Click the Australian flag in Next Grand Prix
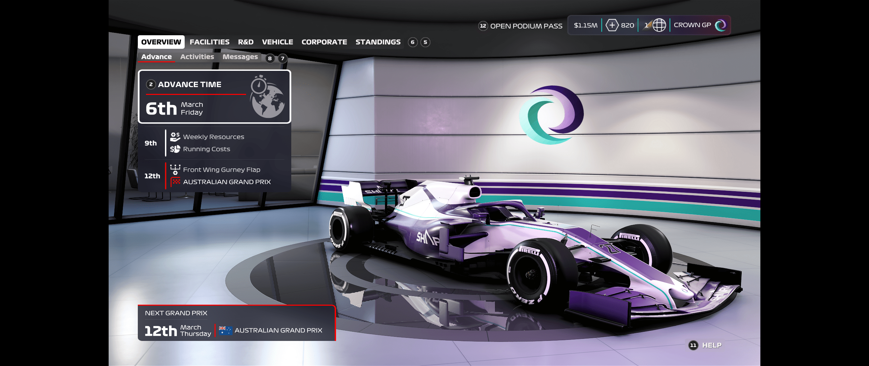This screenshot has width=869, height=366. (225, 330)
